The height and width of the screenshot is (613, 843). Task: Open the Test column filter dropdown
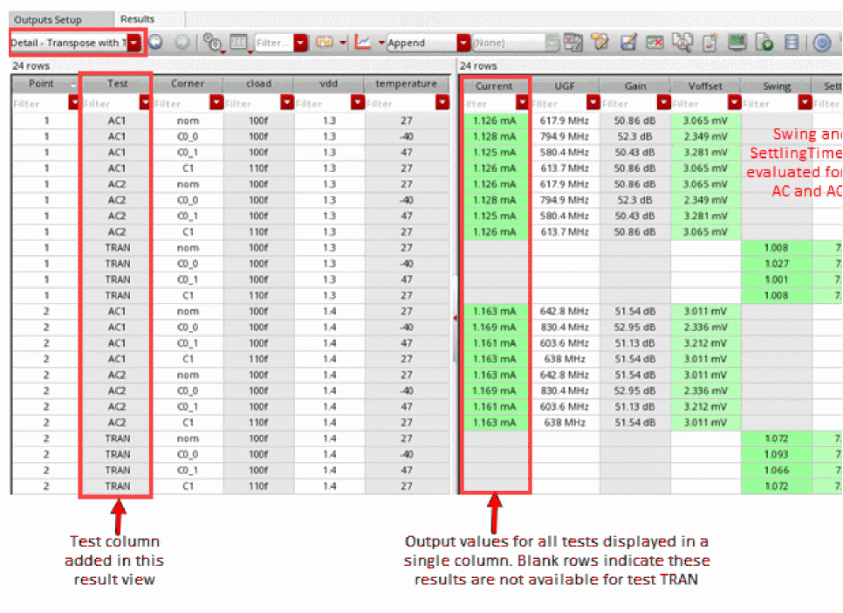coord(145,102)
